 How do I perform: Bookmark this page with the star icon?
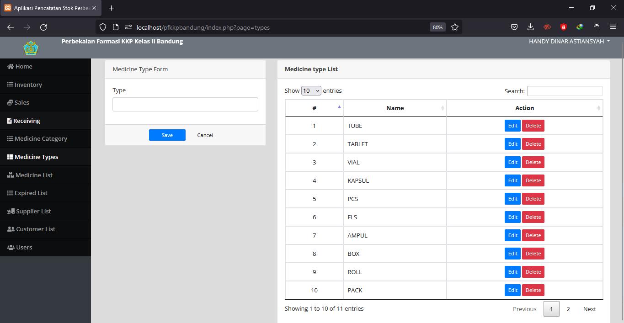(x=455, y=27)
